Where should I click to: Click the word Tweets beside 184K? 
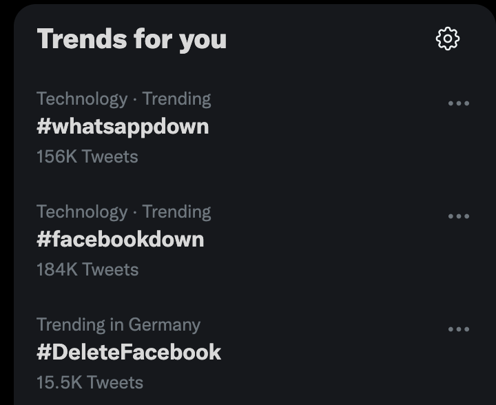110,269
